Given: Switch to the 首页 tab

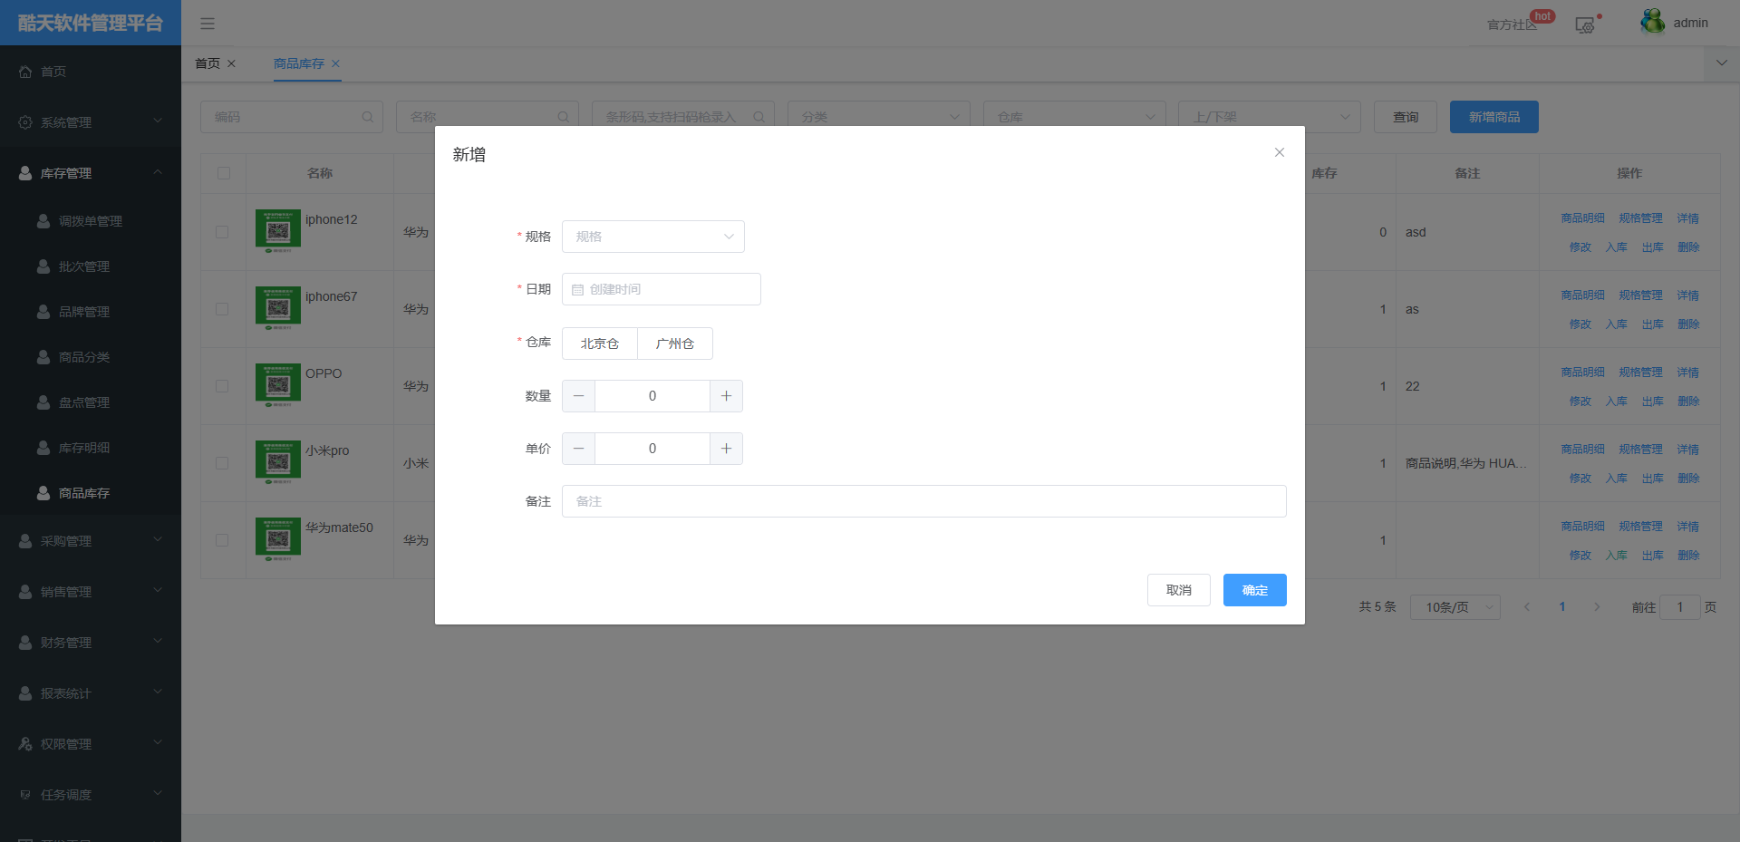Looking at the screenshot, I should [x=208, y=63].
